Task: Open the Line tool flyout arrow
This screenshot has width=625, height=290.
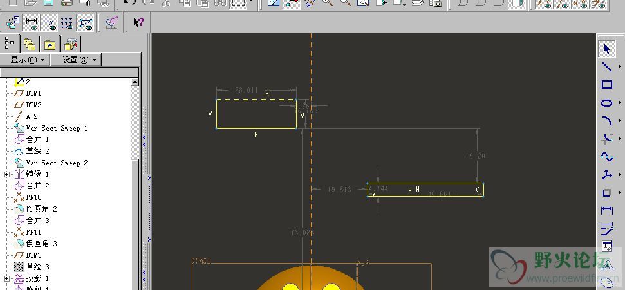Action: click(x=619, y=67)
